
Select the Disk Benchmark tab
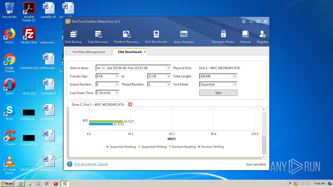point(130,52)
